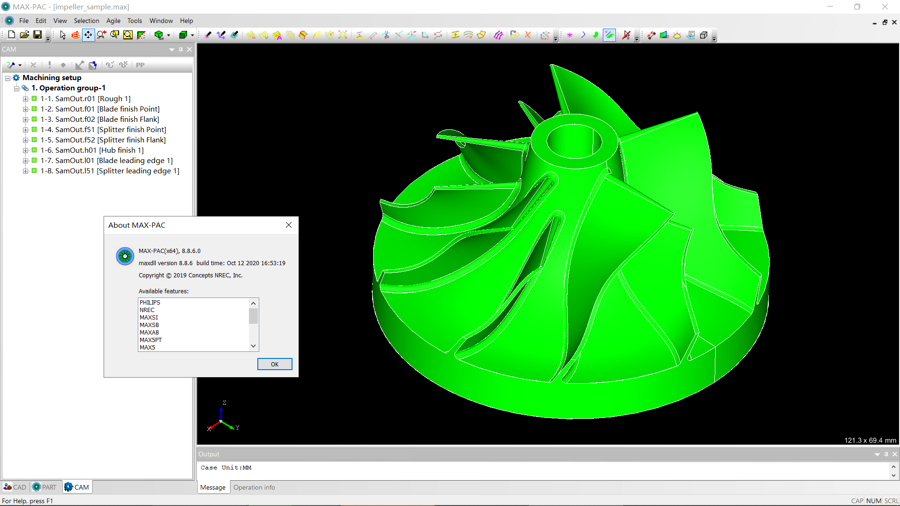The width and height of the screenshot is (900, 506).
Task: Click the red measure distance icon
Action: pos(651,35)
